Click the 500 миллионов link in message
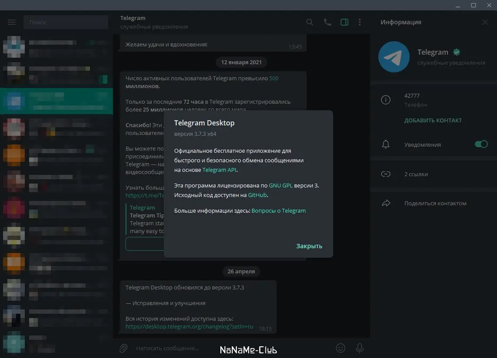497x358 pixels. 274,78
